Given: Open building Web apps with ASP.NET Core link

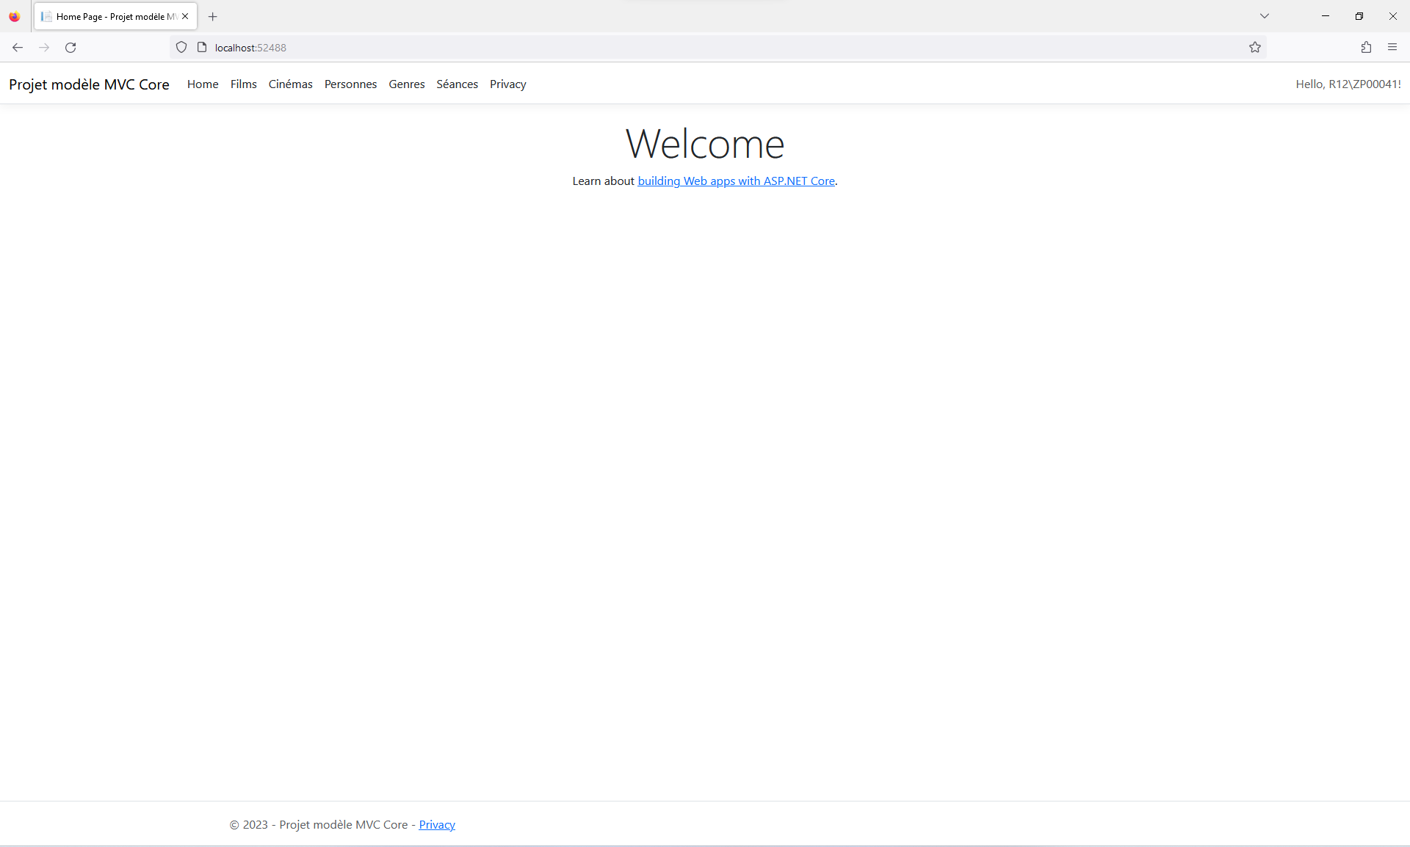Looking at the screenshot, I should 736,181.
